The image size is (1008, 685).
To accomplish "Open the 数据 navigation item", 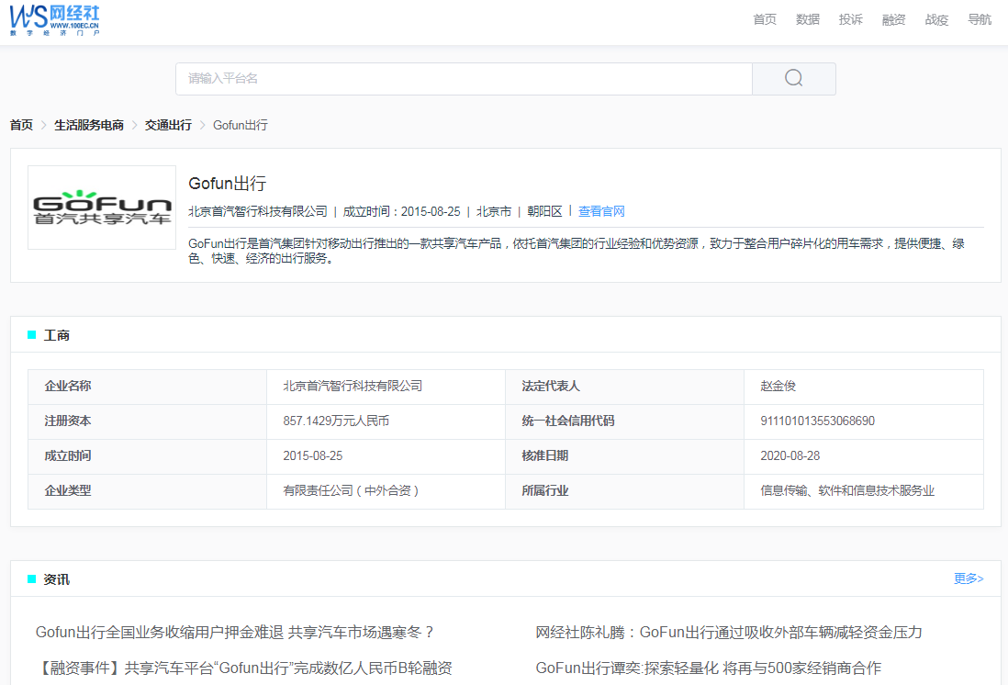I will (808, 19).
